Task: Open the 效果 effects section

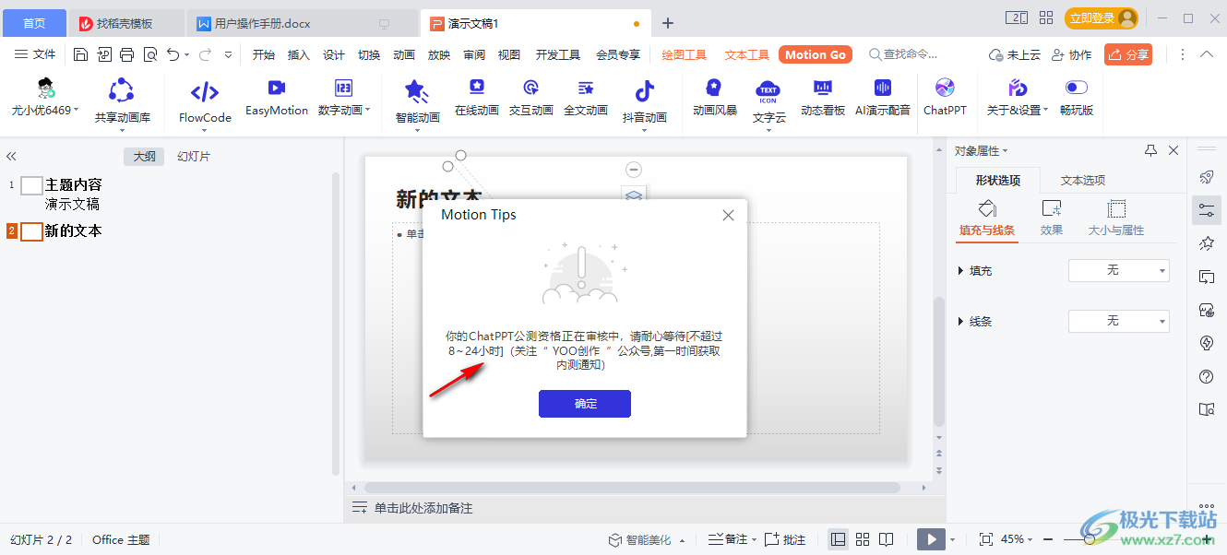Action: click(x=1052, y=219)
